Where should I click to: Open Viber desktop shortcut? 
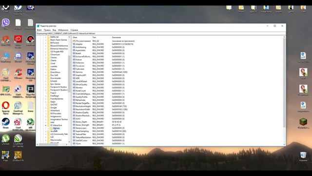(x=5, y=23)
